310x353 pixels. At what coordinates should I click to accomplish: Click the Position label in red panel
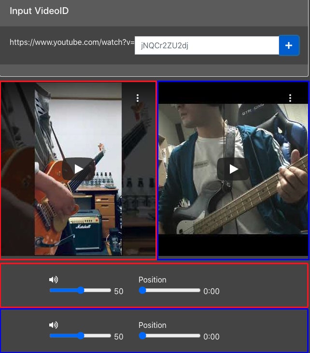point(152,280)
